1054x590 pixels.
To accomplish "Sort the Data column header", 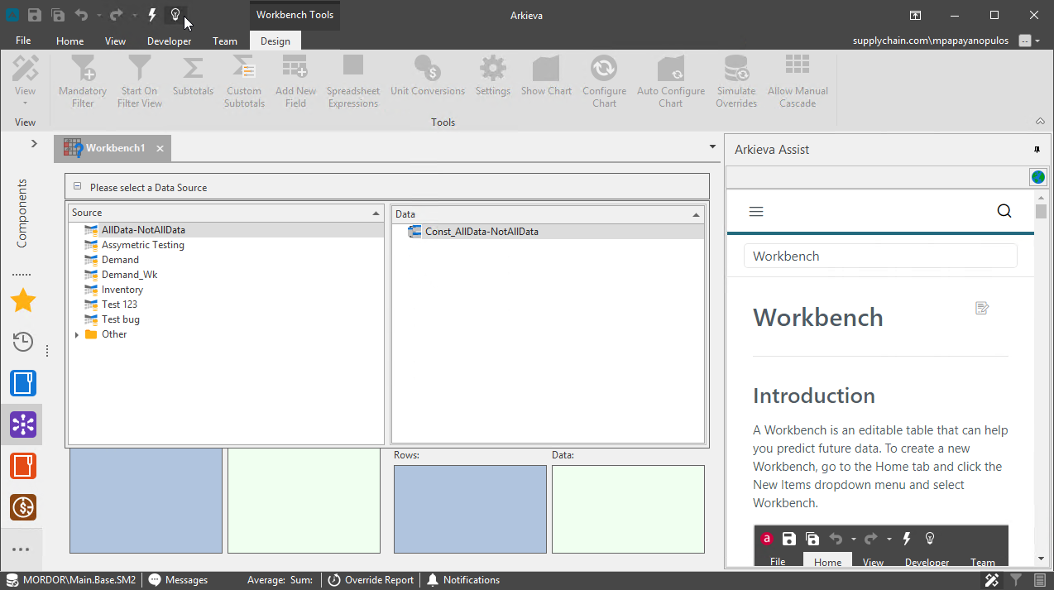I will pos(547,213).
